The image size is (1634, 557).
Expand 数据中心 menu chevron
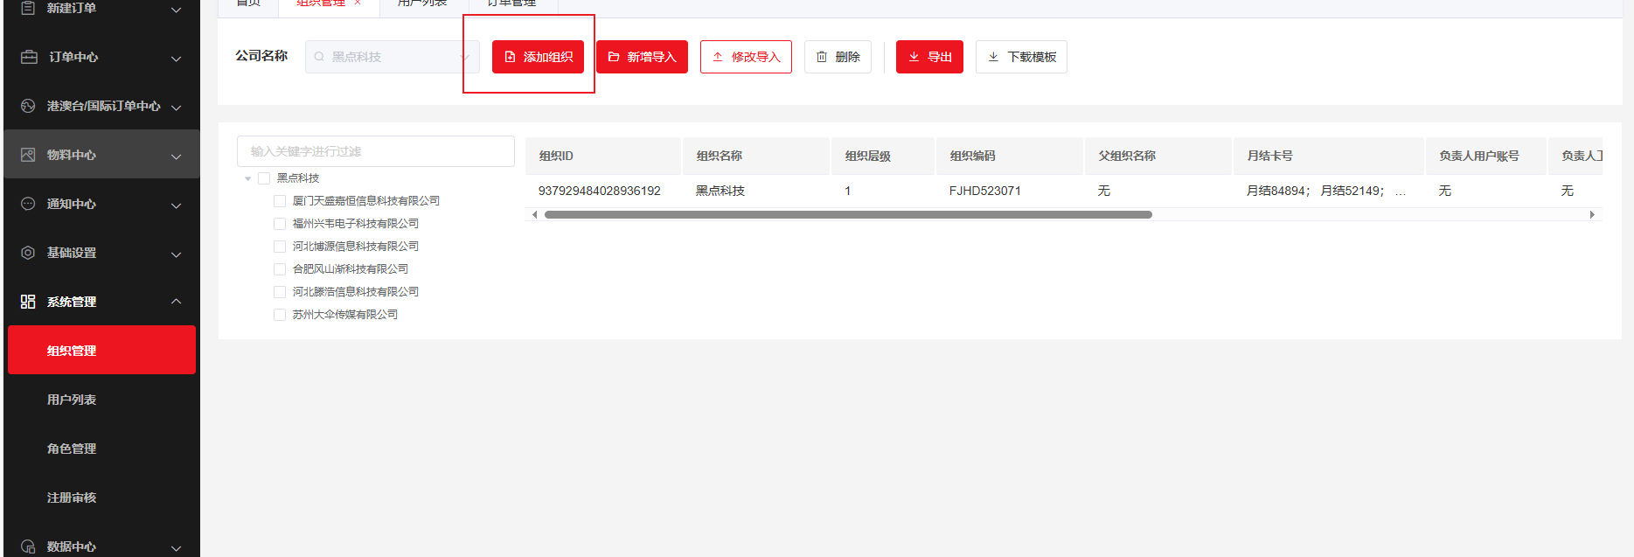click(176, 548)
